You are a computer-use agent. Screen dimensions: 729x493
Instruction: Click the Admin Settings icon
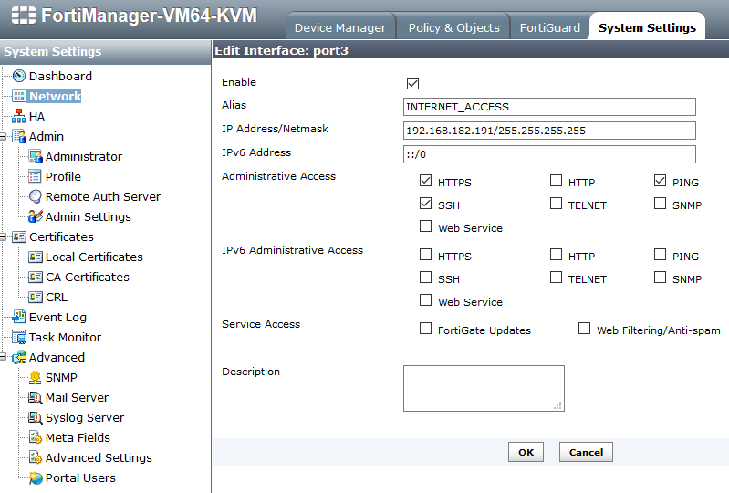point(36,216)
